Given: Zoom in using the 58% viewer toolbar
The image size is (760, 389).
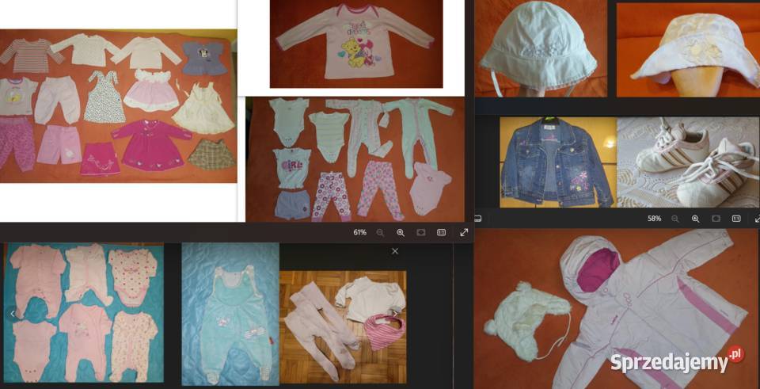Looking at the screenshot, I should tap(695, 218).
